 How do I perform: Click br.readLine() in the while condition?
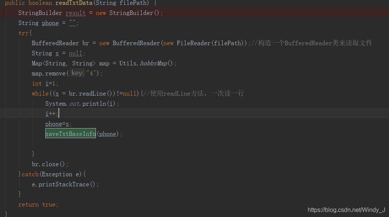pos(91,94)
